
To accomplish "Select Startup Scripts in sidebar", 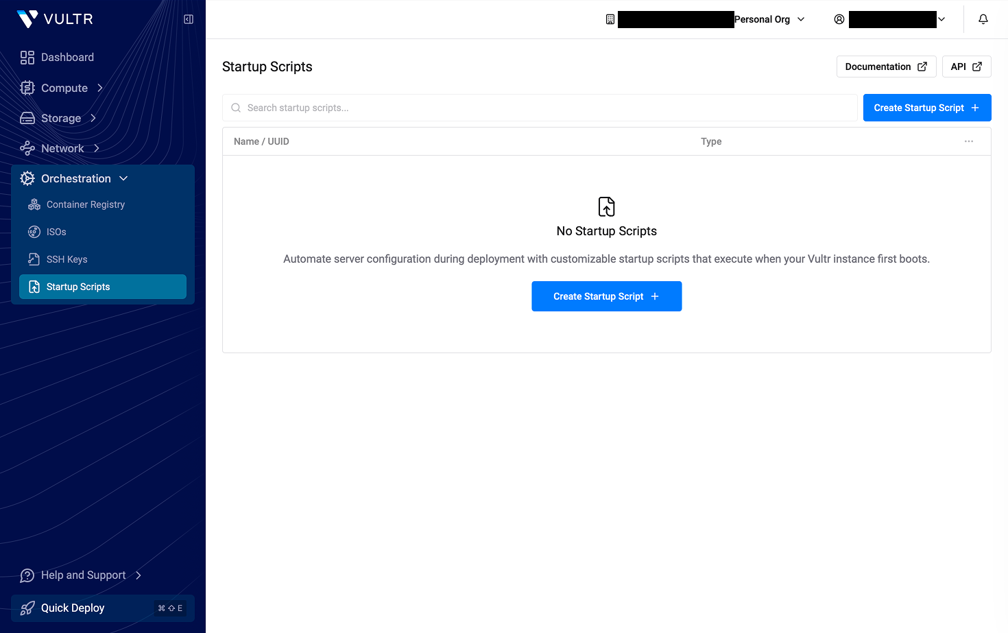I will tap(103, 287).
